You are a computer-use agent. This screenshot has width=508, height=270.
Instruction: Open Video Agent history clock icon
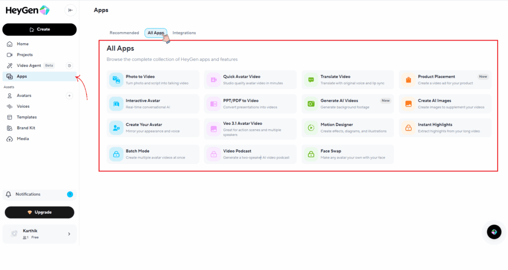69,65
